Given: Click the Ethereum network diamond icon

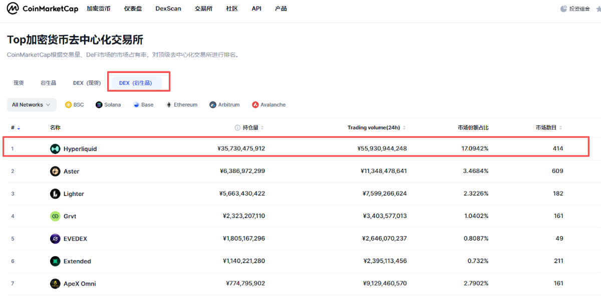Looking at the screenshot, I should (169, 104).
